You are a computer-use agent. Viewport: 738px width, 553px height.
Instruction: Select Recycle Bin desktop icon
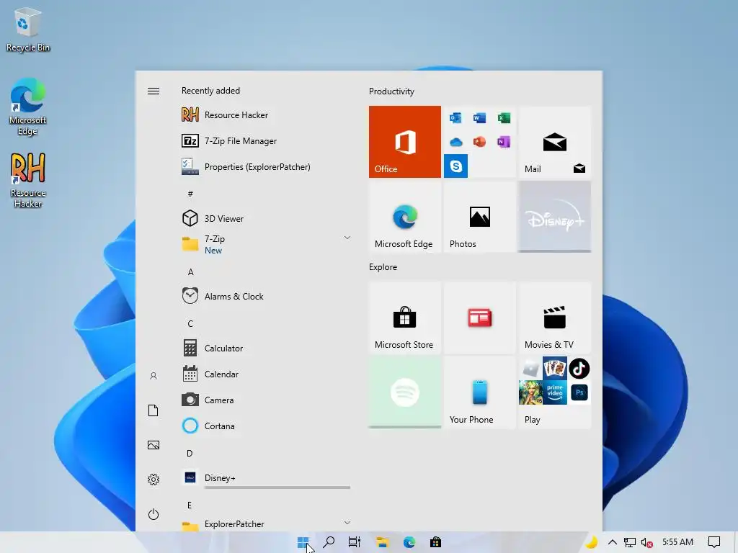[x=28, y=29]
